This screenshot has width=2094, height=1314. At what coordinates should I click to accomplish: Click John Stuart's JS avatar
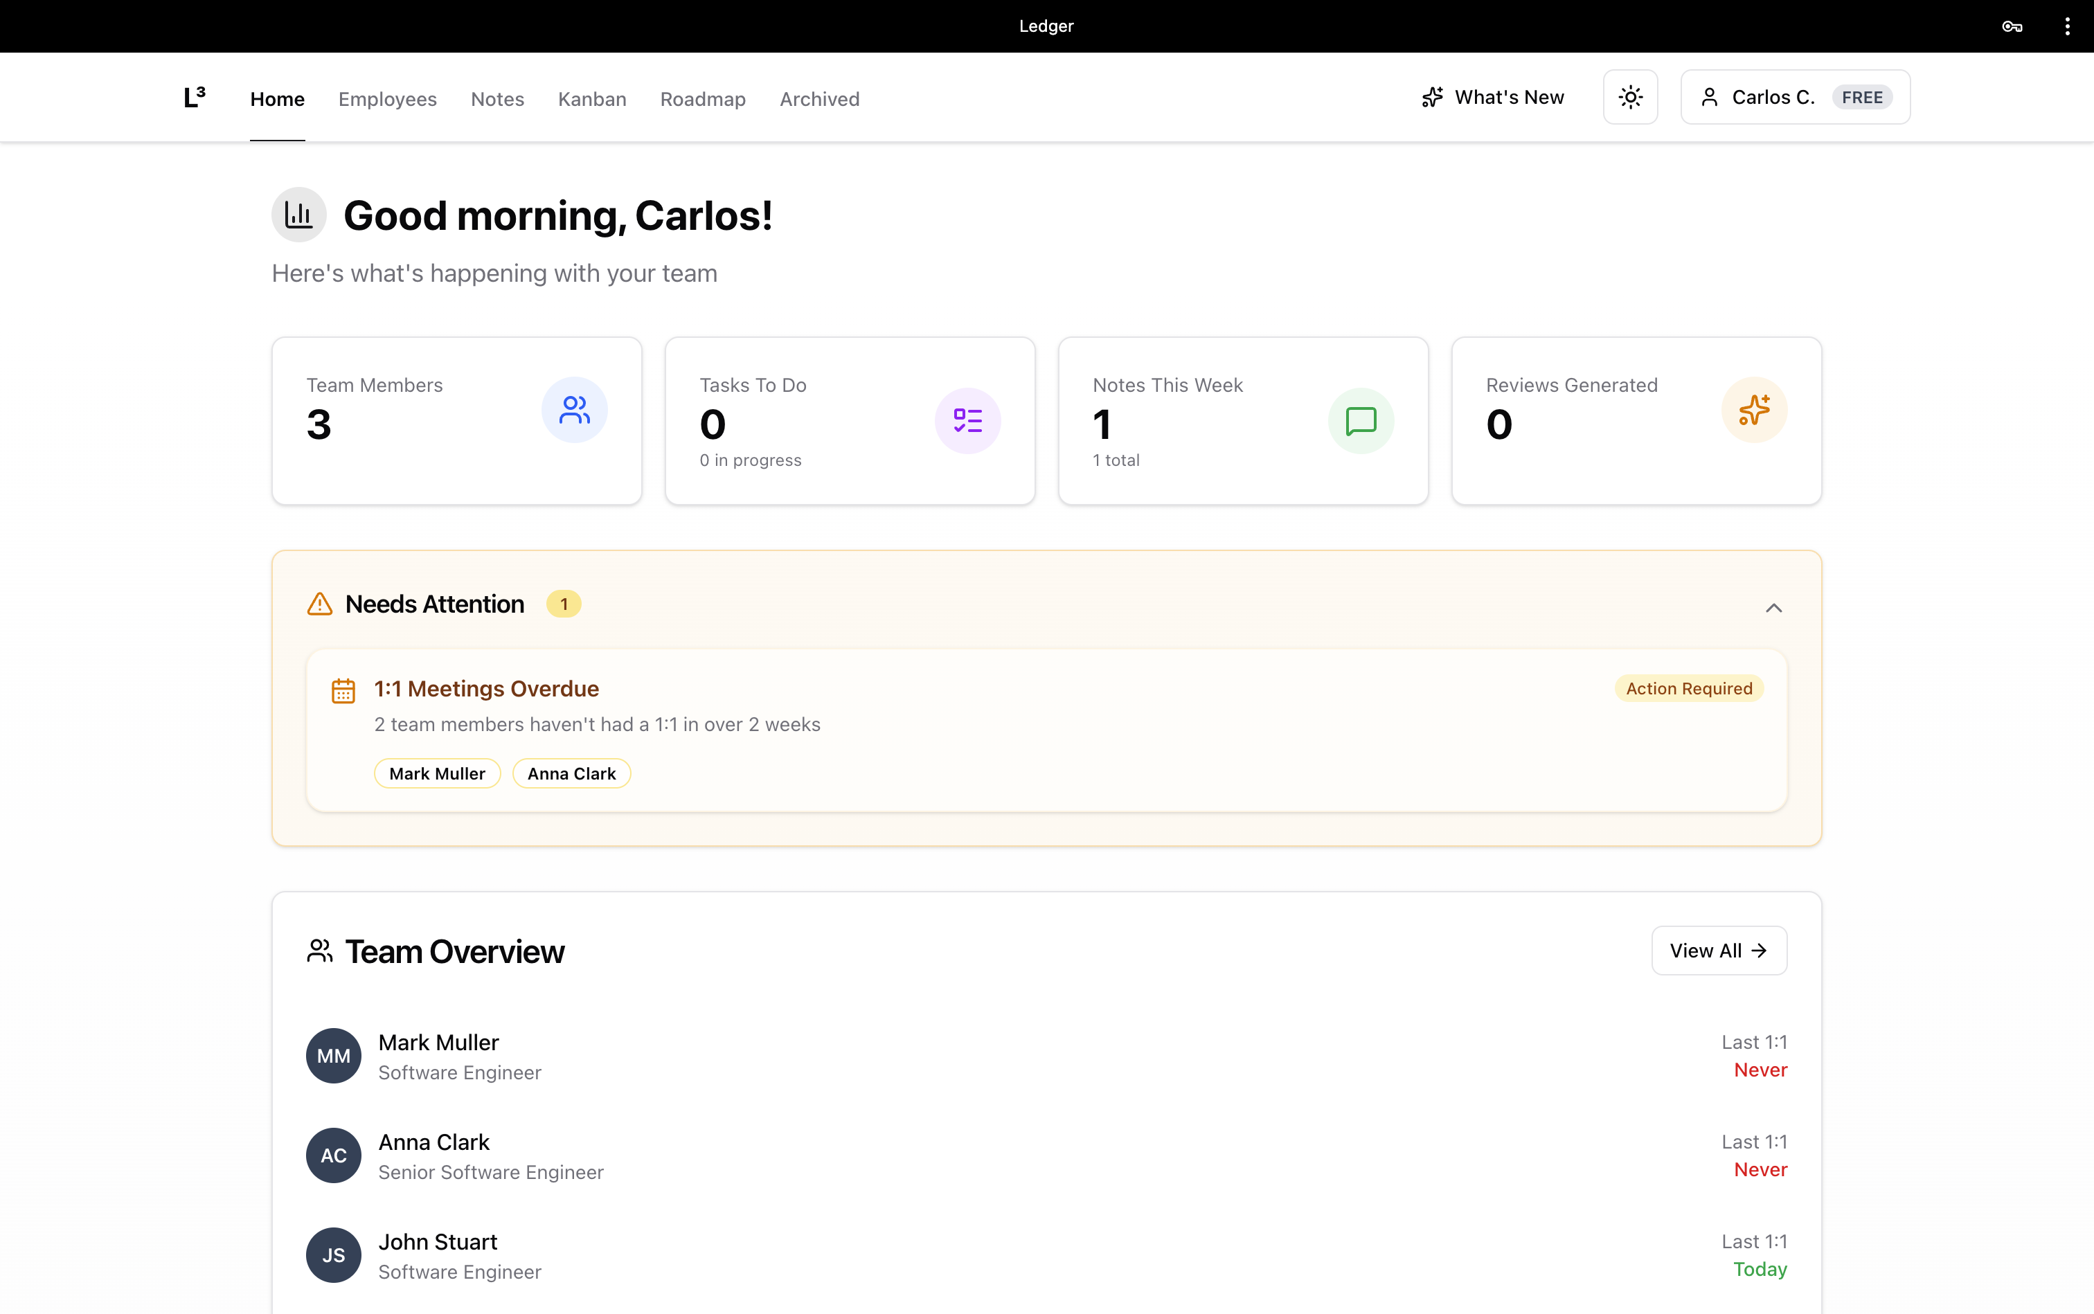tap(333, 1254)
